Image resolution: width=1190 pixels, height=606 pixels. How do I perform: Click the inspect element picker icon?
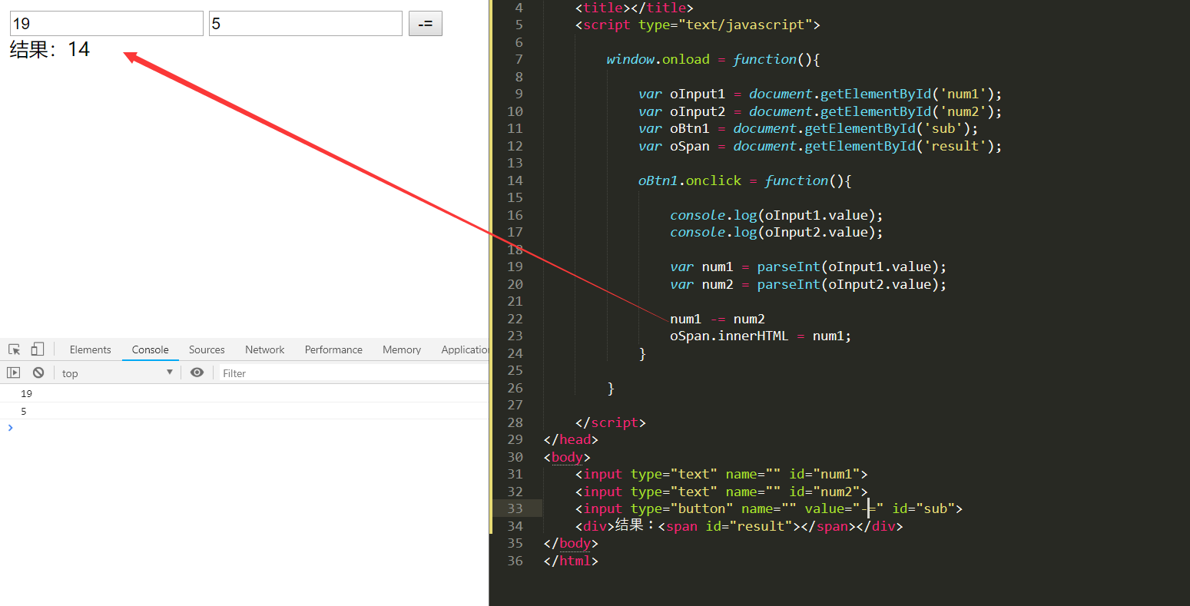pyautogui.click(x=14, y=349)
